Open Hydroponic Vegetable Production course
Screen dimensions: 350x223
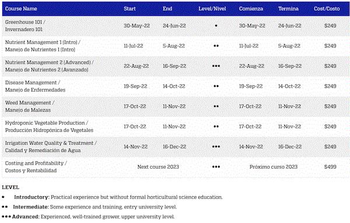pos(49,127)
